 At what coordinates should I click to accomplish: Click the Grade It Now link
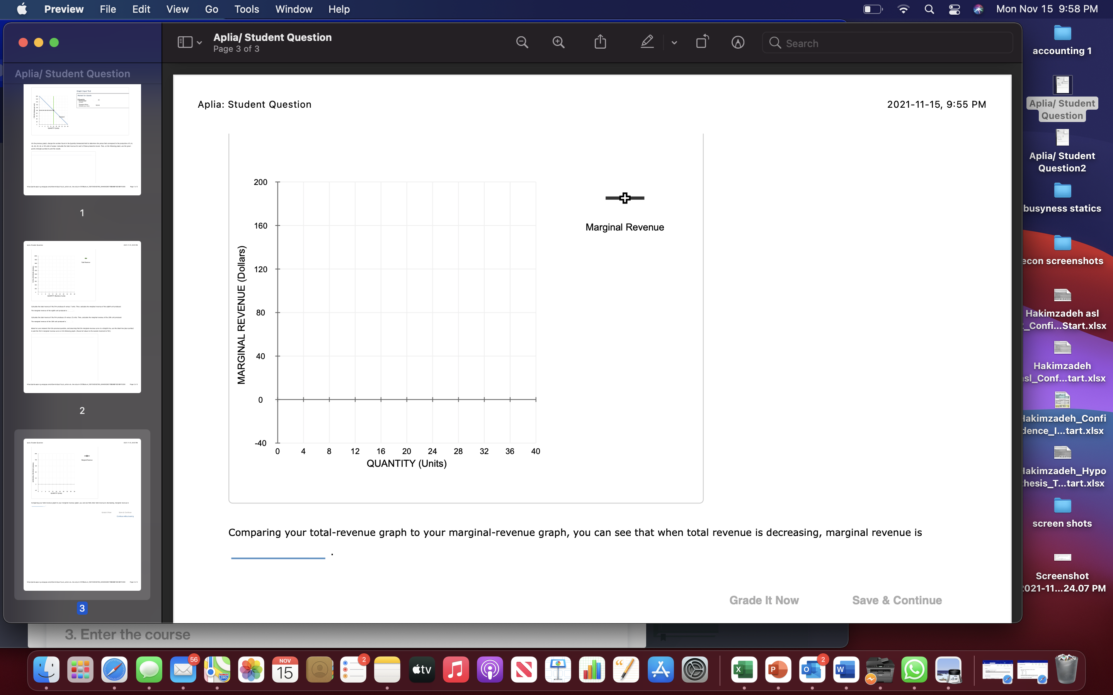(764, 600)
